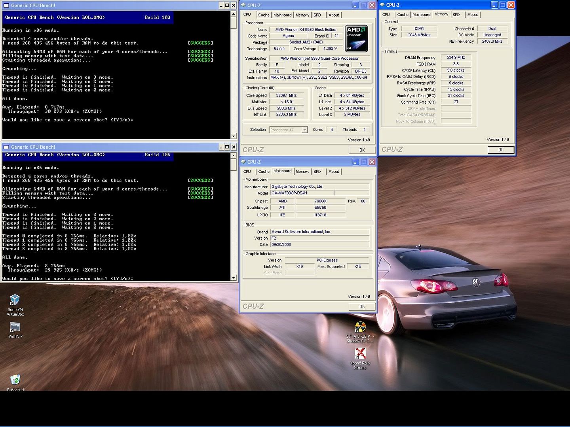Viewport: 570px width, 427px height.
Task: Select CPU tab in Mainboard CPU-Z window
Action: pyautogui.click(x=247, y=172)
